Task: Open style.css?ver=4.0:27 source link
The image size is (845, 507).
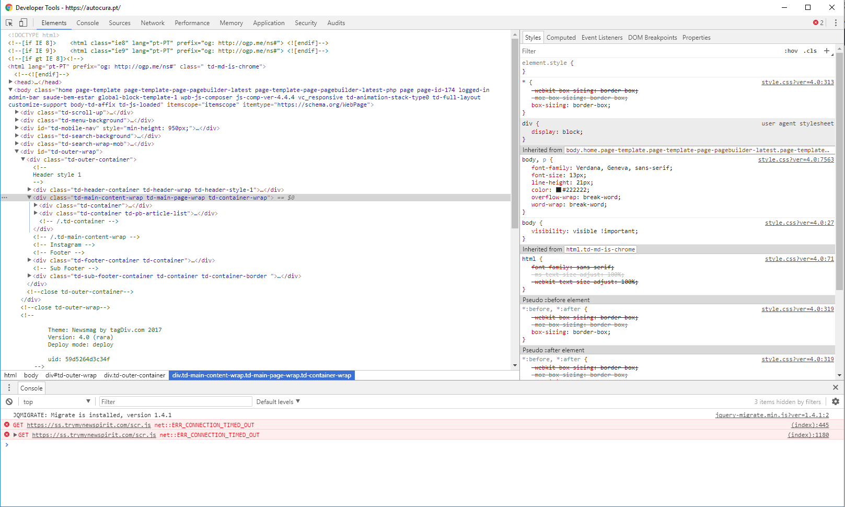Action: [x=800, y=223]
